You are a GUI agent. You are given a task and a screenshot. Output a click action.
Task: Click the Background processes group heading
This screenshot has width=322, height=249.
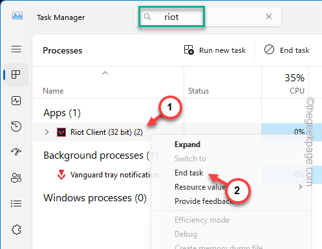[x=101, y=155]
